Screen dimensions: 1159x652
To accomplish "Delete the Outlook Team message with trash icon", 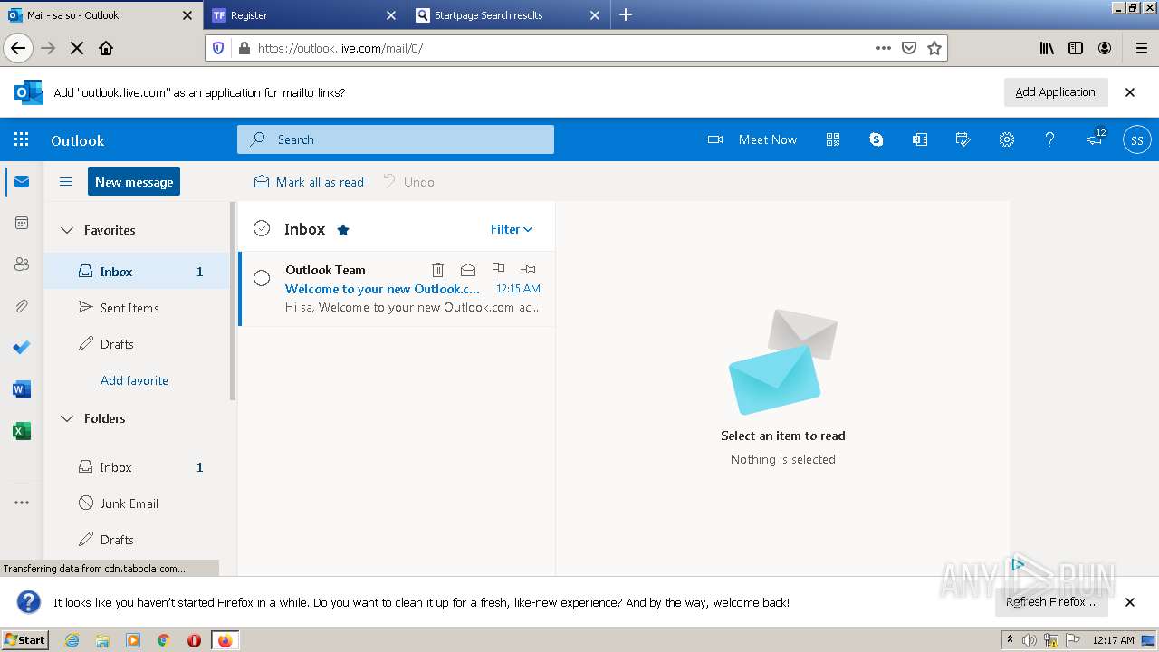I will click(438, 269).
